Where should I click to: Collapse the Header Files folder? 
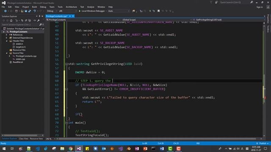pyautogui.click(x=7, y=41)
